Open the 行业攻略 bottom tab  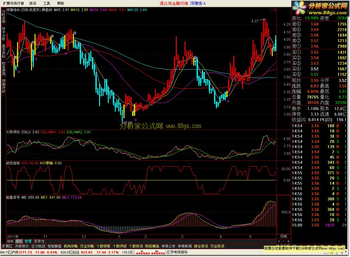(x=87, y=246)
